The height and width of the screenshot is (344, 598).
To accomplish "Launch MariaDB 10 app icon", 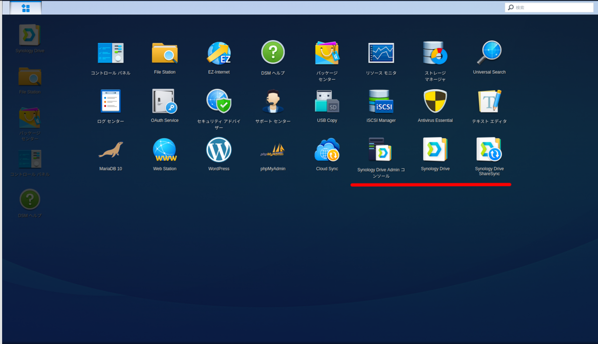I will (x=111, y=150).
